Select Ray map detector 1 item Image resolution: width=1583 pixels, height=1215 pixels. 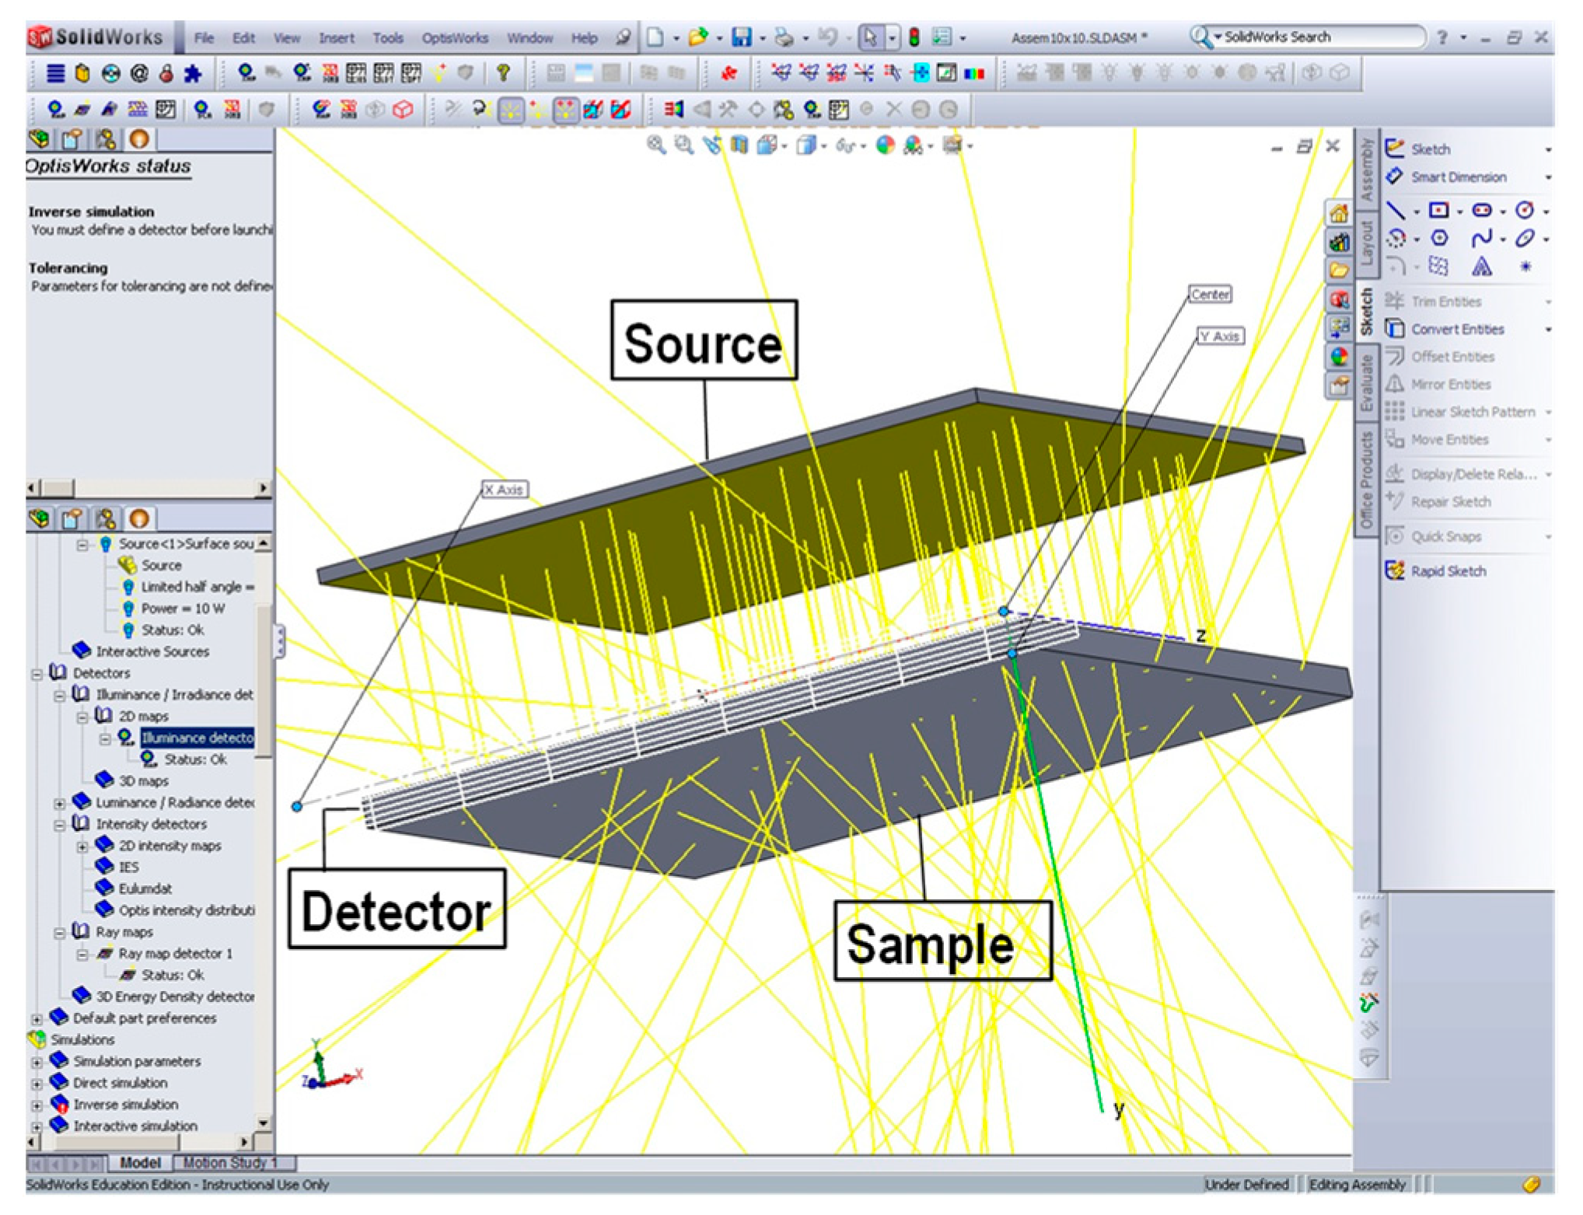[x=175, y=953]
